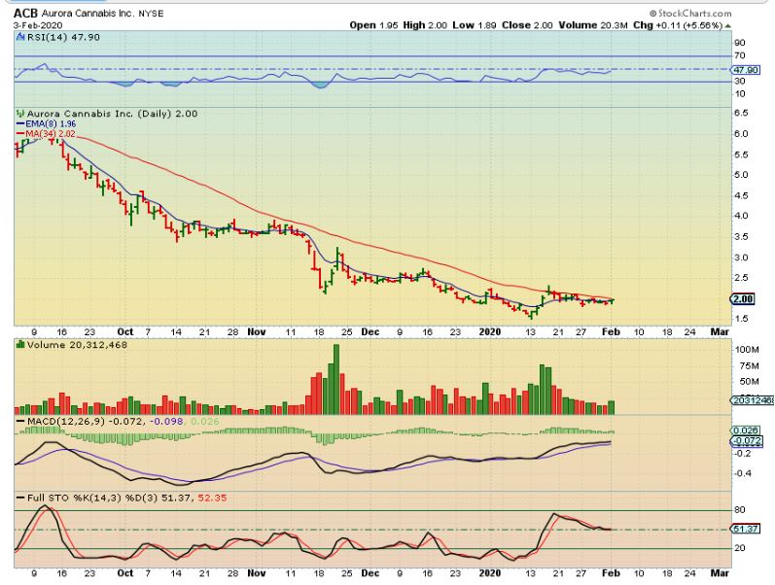This screenshot has width=775, height=585.
Task: Click the ACB ticker symbol
Action: [25, 14]
